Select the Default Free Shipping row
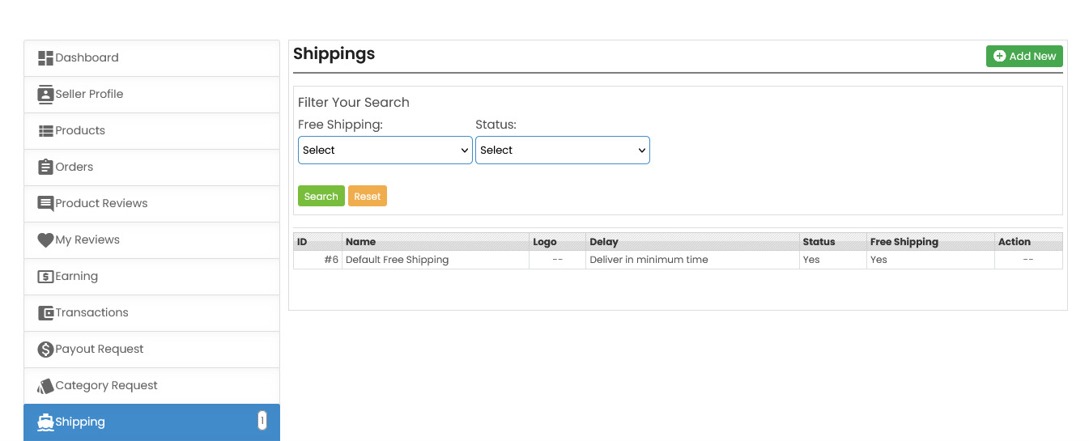This screenshot has width=1089, height=441. click(x=397, y=260)
